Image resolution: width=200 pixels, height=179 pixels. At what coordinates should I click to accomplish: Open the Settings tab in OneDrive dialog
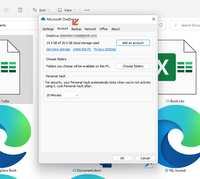(48, 29)
